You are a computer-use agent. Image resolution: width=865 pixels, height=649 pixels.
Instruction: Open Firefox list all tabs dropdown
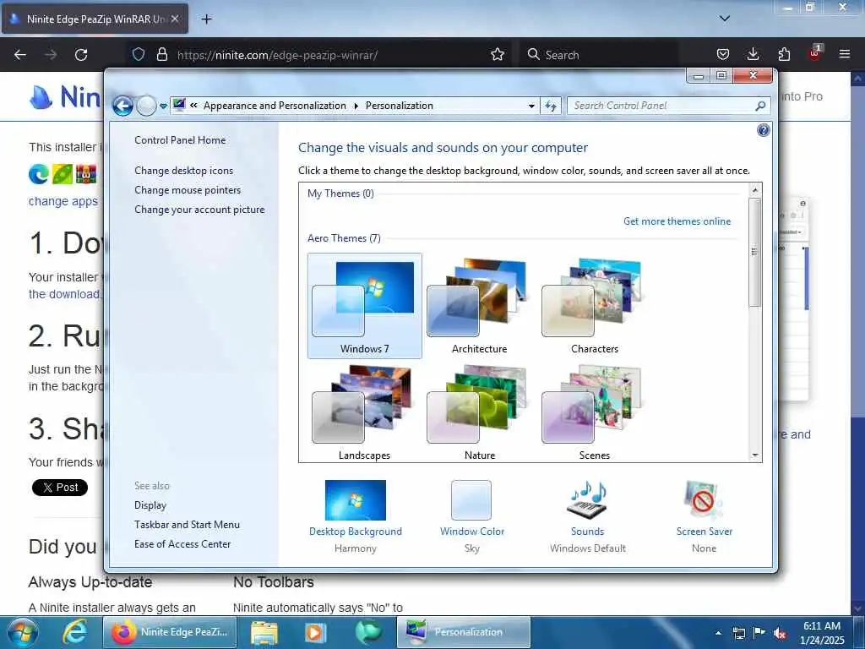[724, 19]
